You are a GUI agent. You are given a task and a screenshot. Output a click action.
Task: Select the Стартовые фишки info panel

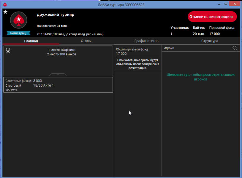58,85
